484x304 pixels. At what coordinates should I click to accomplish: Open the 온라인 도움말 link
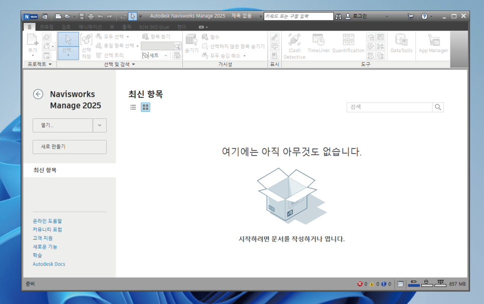[47, 221]
